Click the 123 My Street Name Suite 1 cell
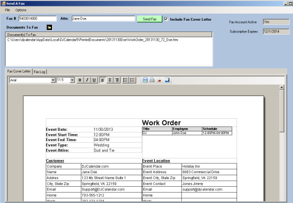 pos(112,178)
